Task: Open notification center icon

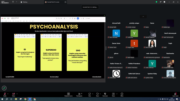Action: pos(177,99)
